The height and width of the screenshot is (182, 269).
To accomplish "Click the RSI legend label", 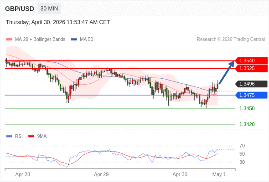I will pyautogui.click(x=19, y=136).
